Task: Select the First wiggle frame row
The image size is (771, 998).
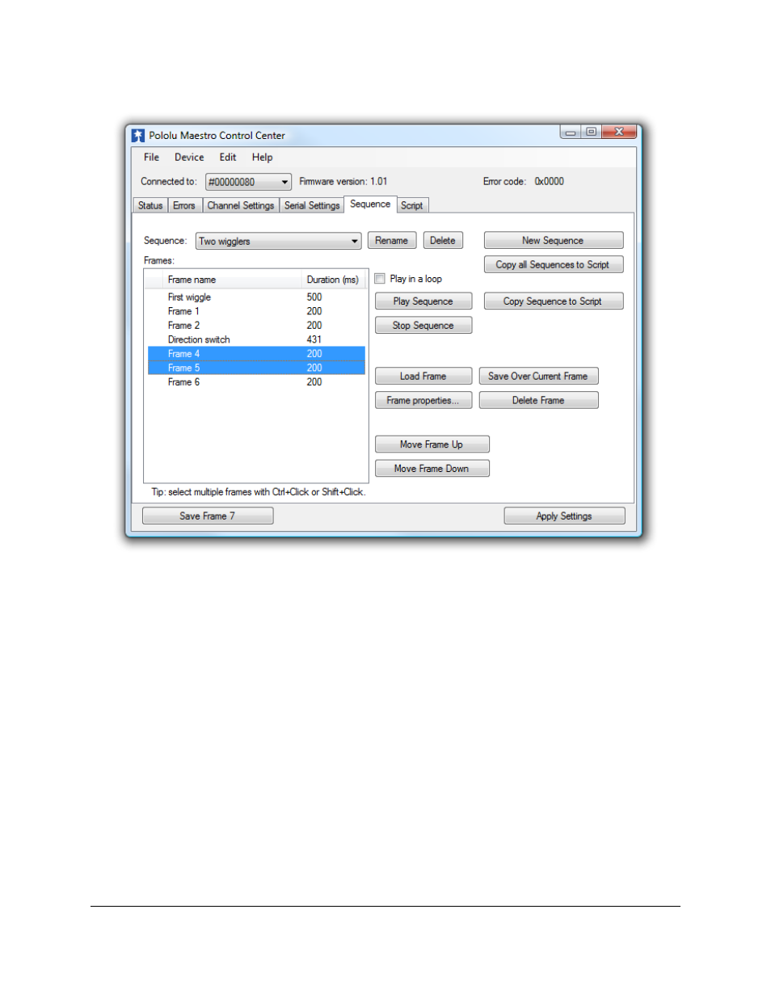Action: [x=256, y=297]
